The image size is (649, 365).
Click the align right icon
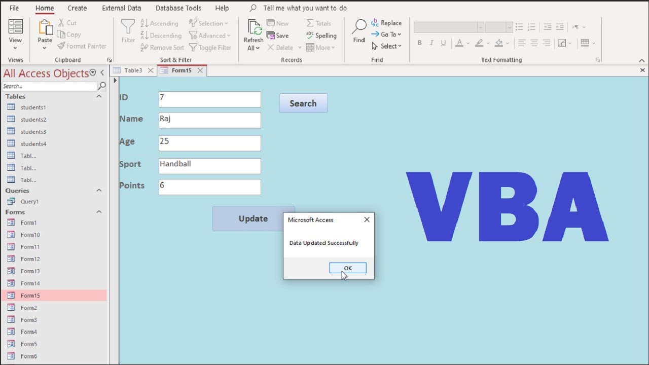546,43
